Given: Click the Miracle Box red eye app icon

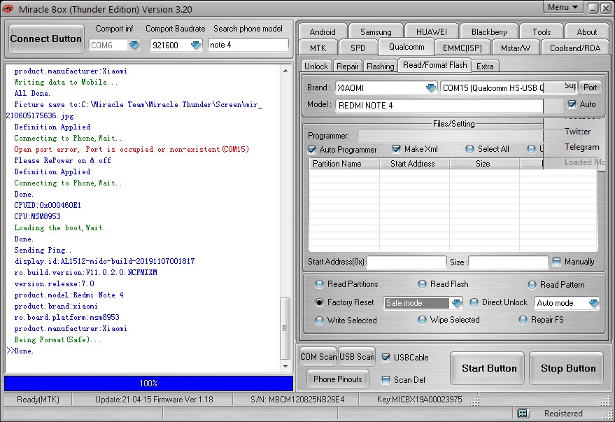Looking at the screenshot, I should click(x=8, y=8).
